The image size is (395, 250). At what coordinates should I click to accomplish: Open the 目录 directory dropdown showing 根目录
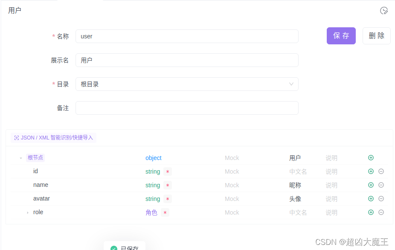click(187, 84)
